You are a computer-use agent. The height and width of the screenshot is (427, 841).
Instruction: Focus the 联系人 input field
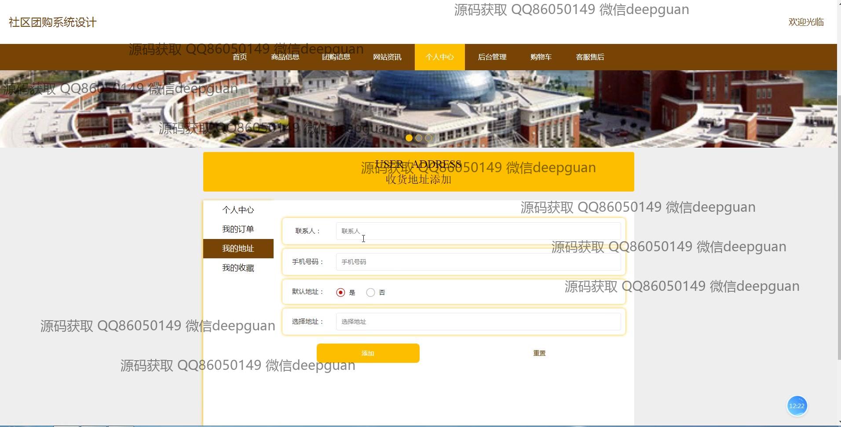point(478,231)
